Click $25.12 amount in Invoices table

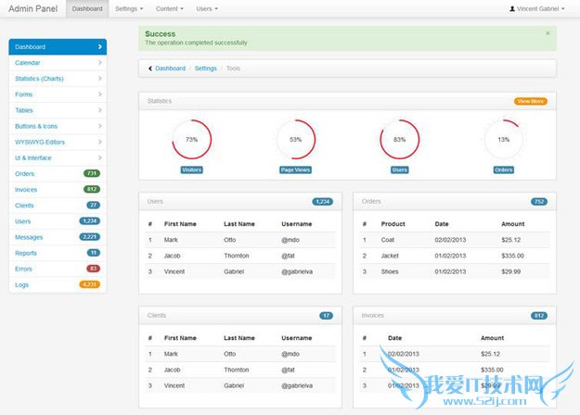point(491,354)
